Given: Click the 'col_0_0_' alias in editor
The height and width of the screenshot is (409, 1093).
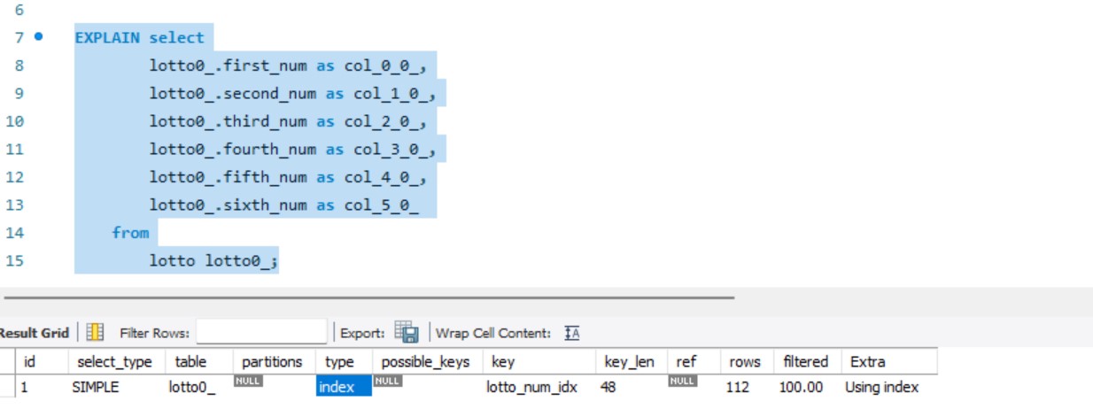Looking at the screenshot, I should coord(382,66).
